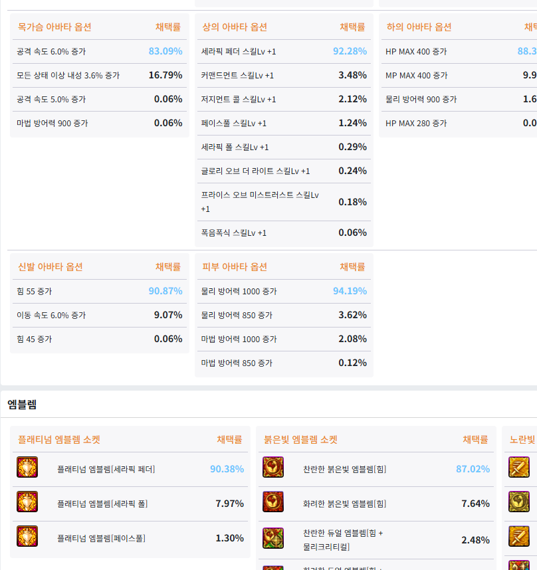Select the 공격 속도 5.0% 증가 row label
Screen dimensions: 537x570
coord(51,100)
